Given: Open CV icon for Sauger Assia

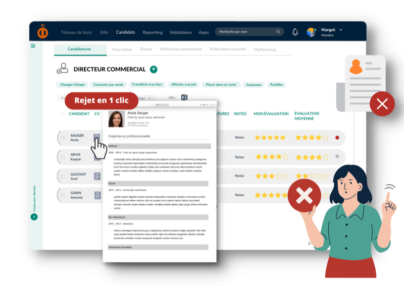Looking at the screenshot, I should tap(96, 137).
